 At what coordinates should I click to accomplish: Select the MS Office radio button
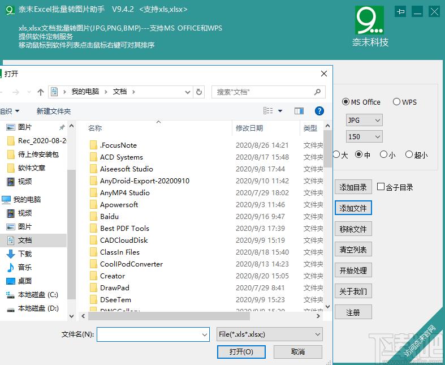tap(345, 102)
